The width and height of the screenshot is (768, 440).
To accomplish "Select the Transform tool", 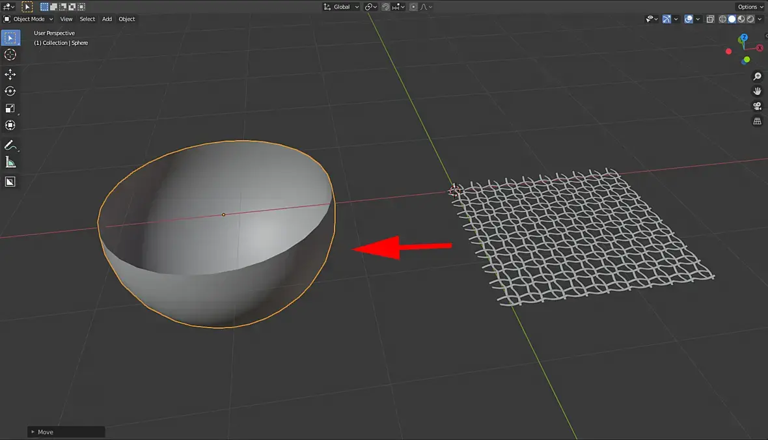I will [10, 126].
